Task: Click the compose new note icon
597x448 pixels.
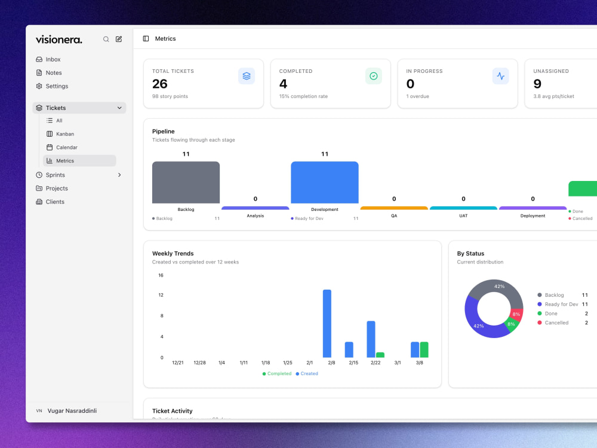Action: point(119,39)
